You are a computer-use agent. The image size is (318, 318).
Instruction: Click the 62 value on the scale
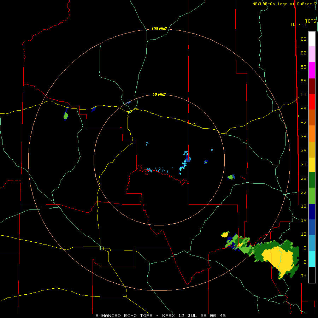pos(304,53)
